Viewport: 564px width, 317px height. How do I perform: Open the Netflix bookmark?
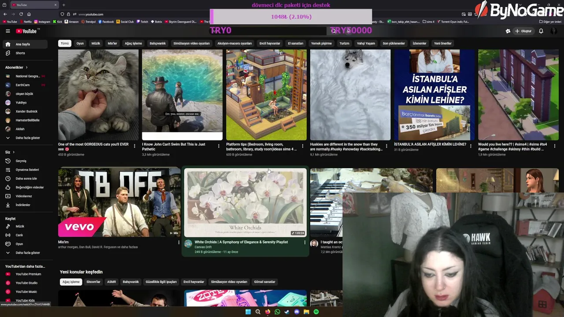[26, 22]
